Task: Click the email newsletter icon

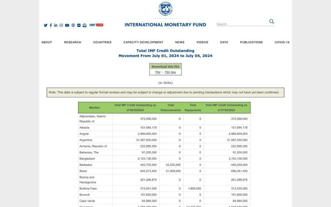Action: pyautogui.click(x=84, y=25)
